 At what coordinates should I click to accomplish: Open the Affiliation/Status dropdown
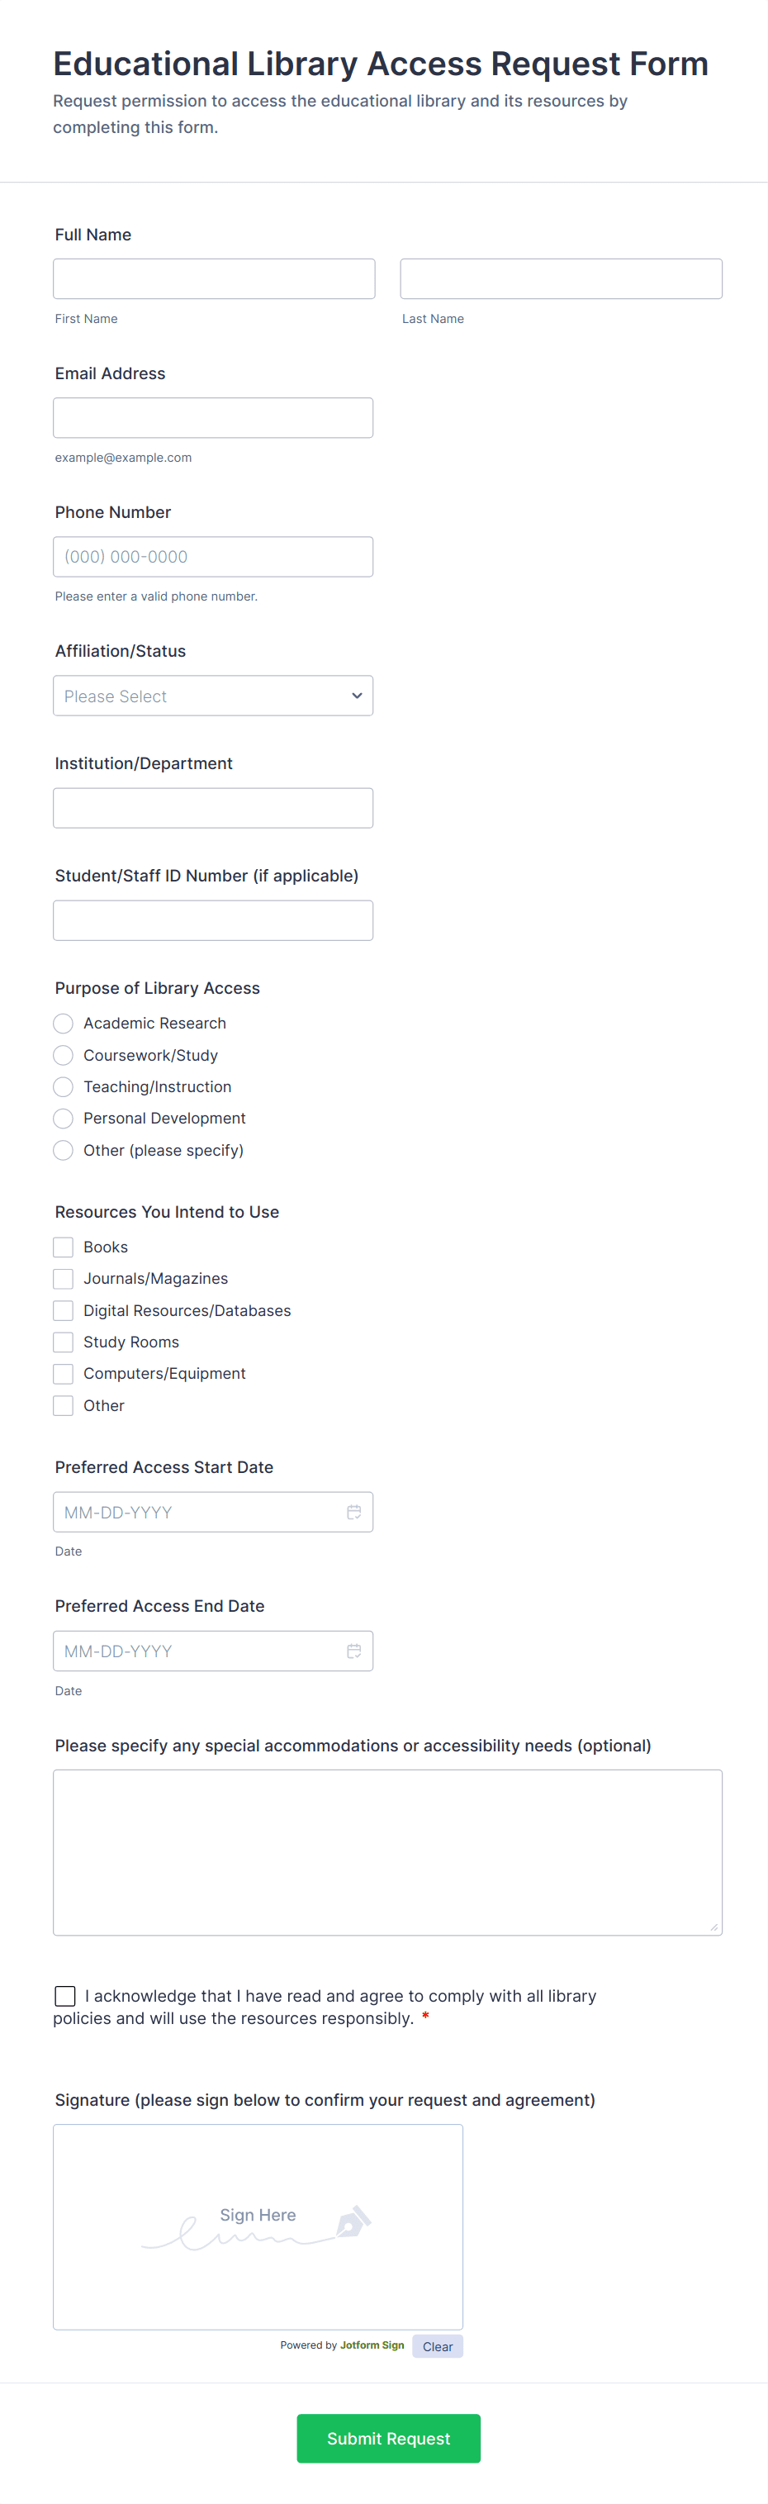point(213,695)
